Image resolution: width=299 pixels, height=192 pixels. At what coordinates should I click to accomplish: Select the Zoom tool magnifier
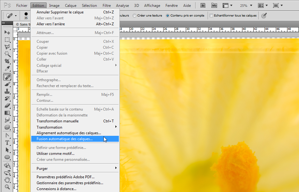click(x=7, y=187)
